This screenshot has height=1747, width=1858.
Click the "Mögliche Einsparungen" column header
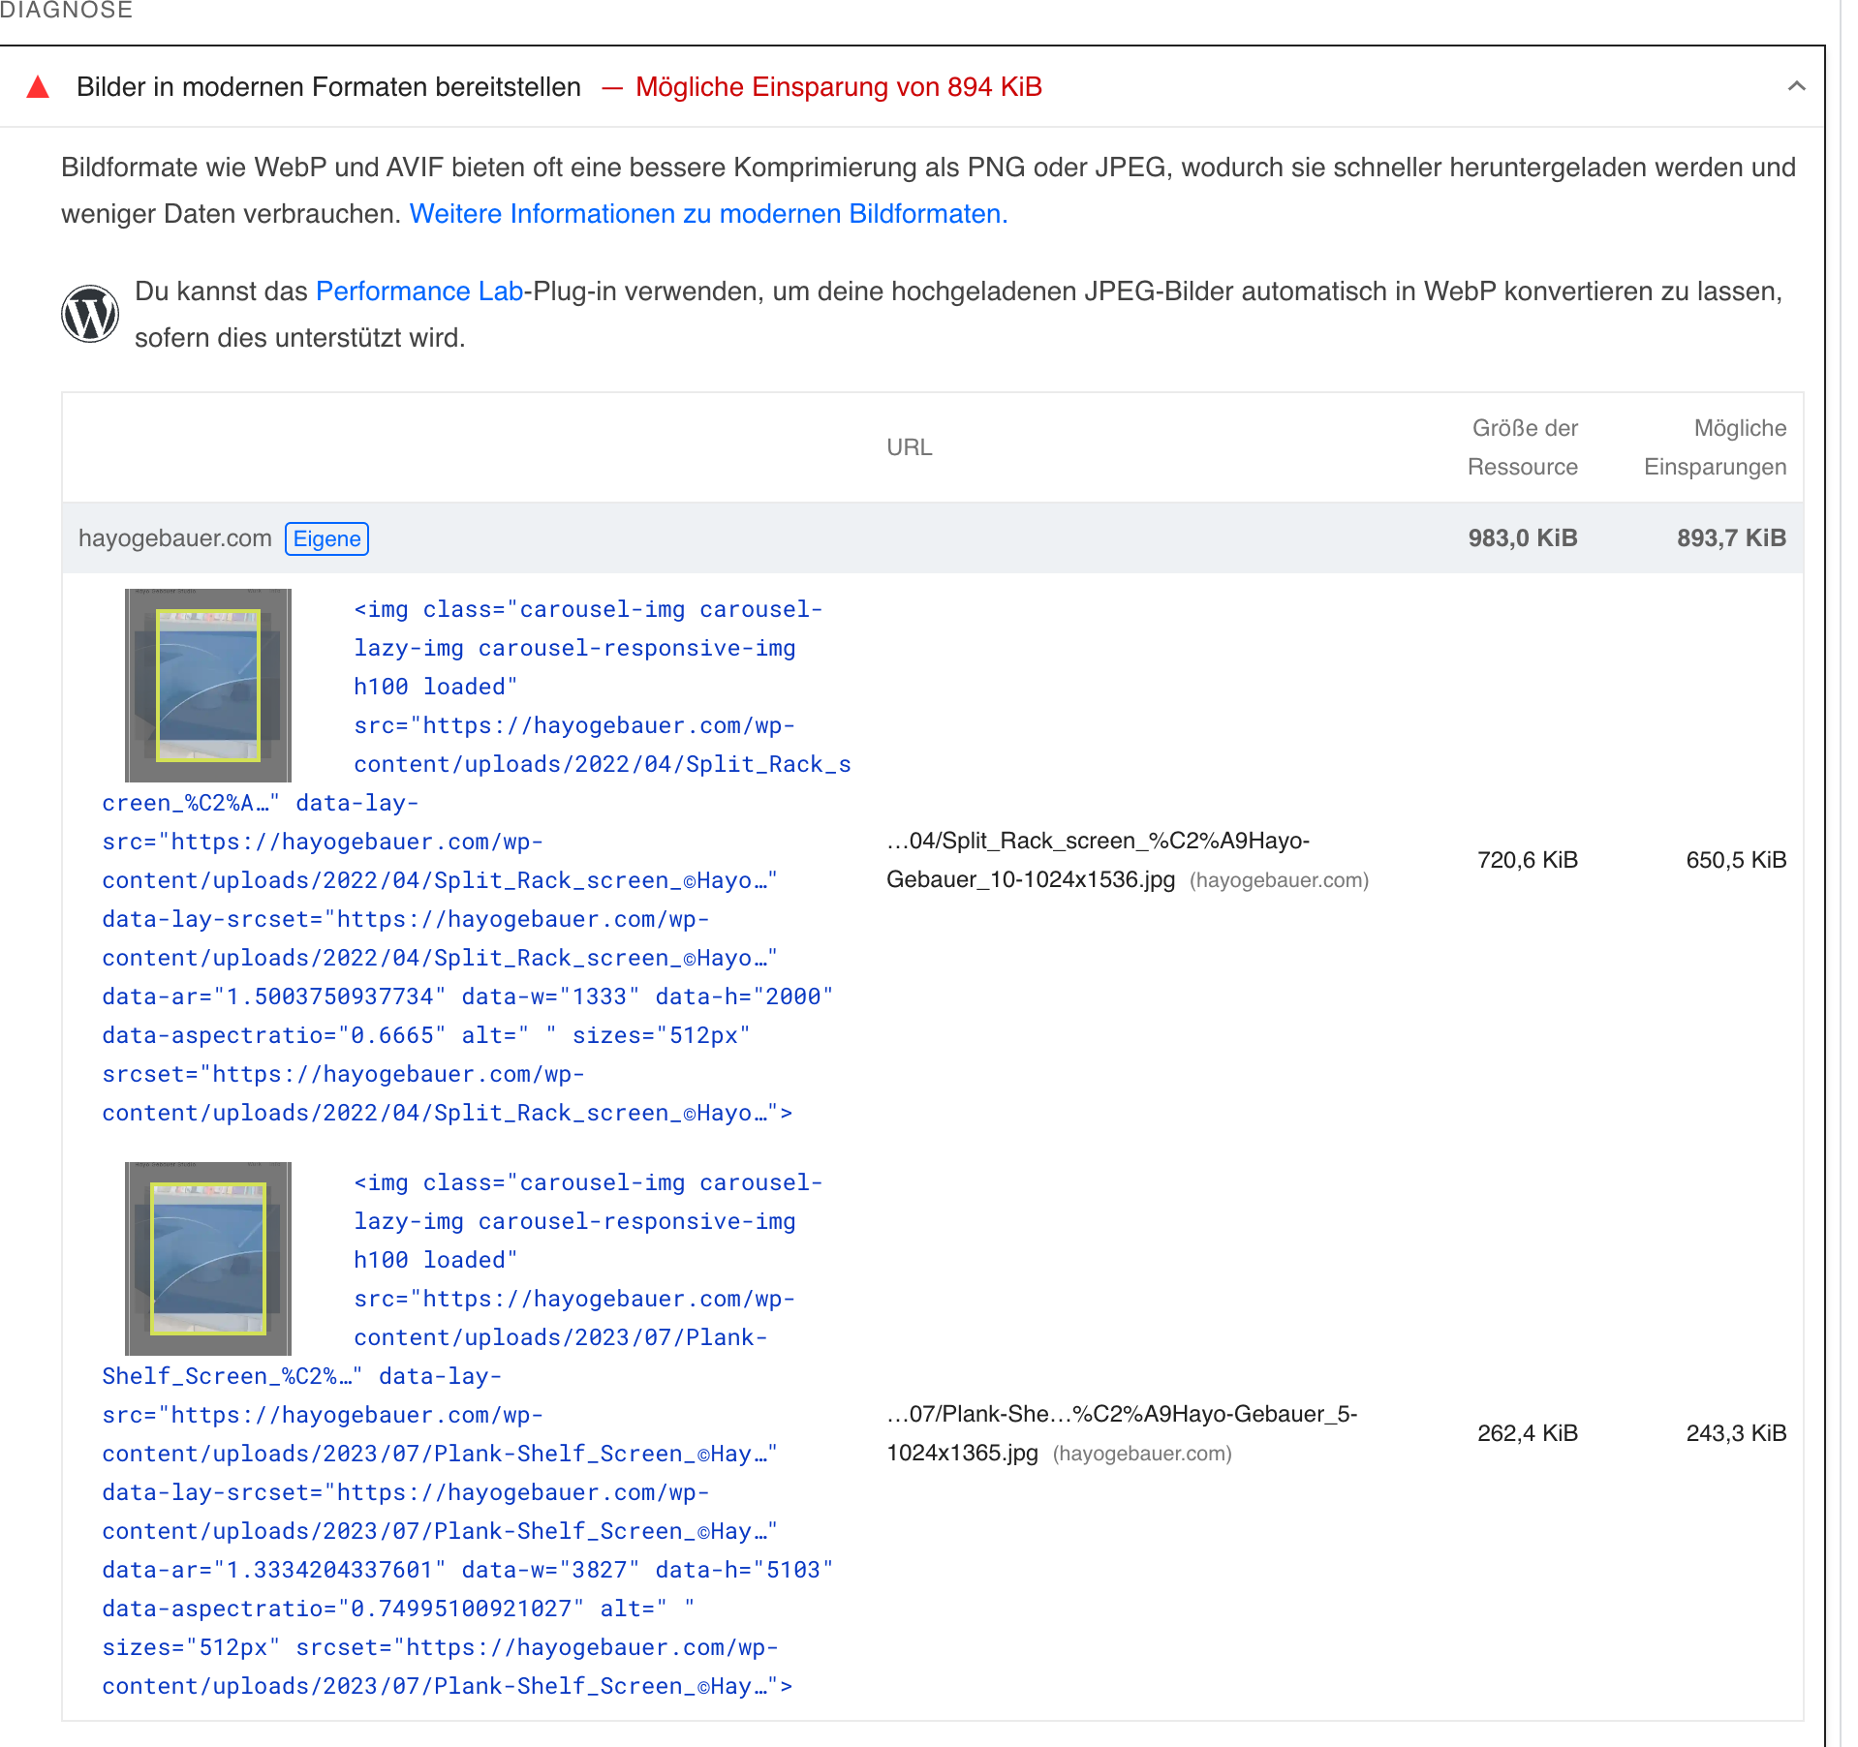1715,446
